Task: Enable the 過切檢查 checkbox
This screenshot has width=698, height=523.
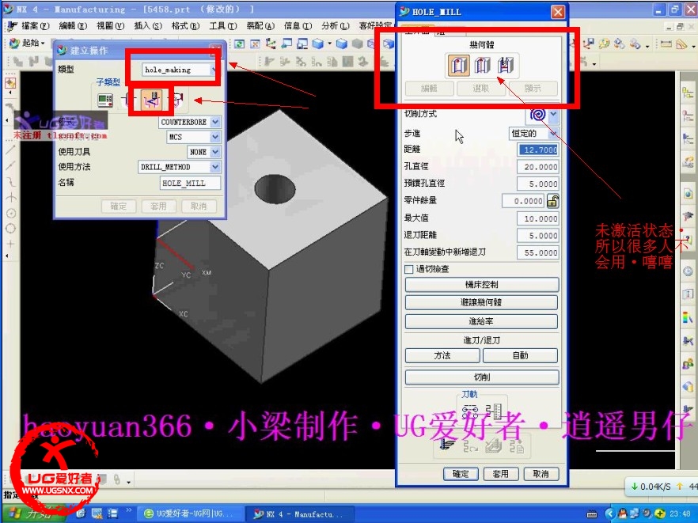Action: (x=408, y=269)
